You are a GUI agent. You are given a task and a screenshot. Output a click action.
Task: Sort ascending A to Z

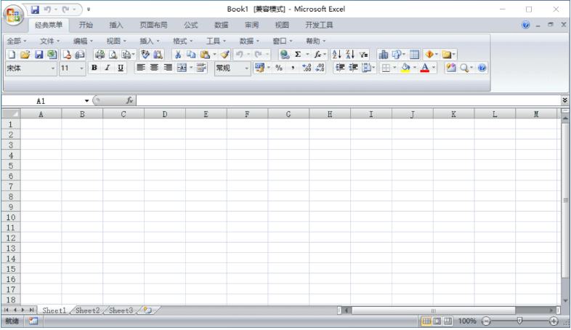(337, 55)
